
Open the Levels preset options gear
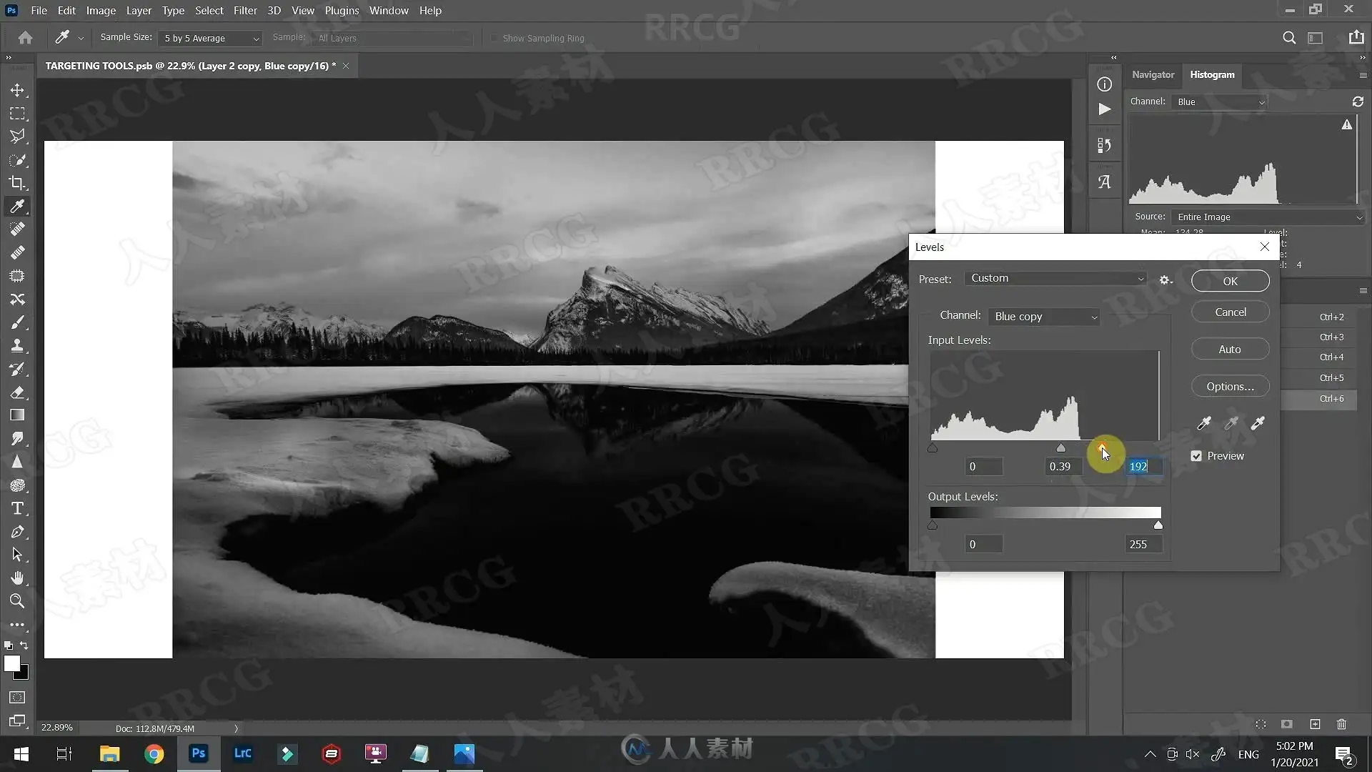coord(1165,280)
